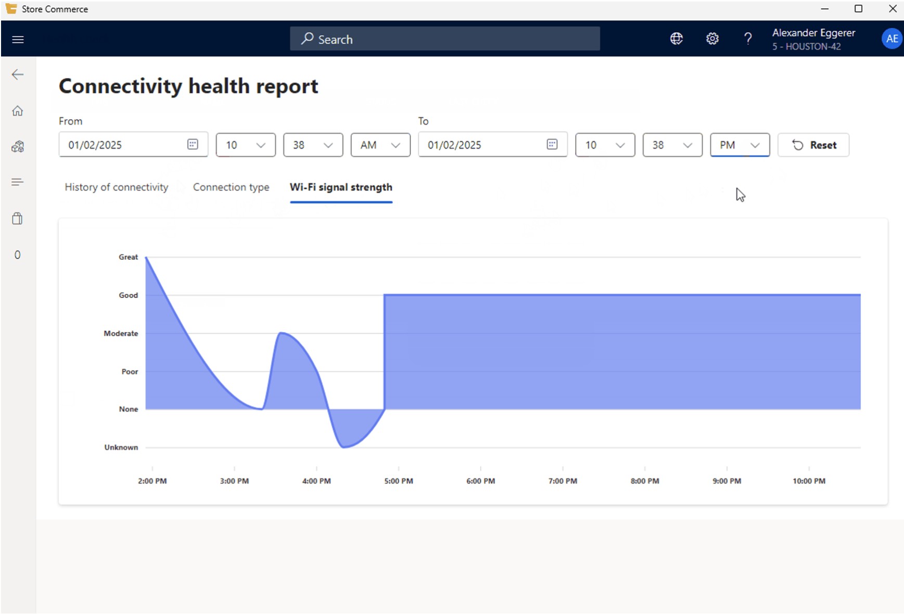Click the 3:00 PM time label
904x614 pixels.
234,481
